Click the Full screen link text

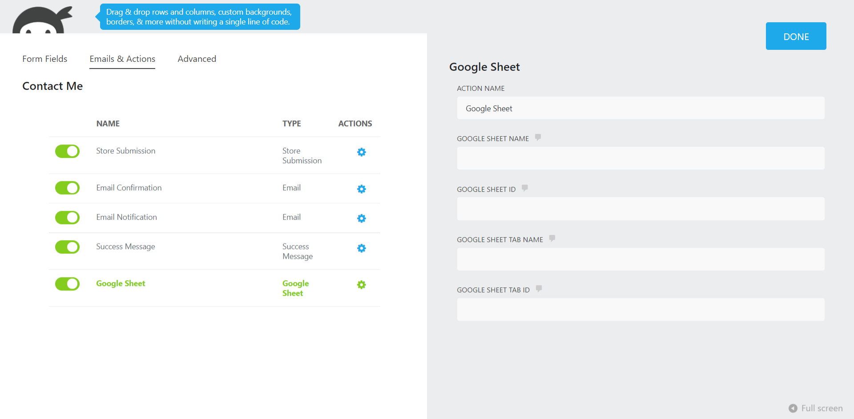(x=822, y=408)
